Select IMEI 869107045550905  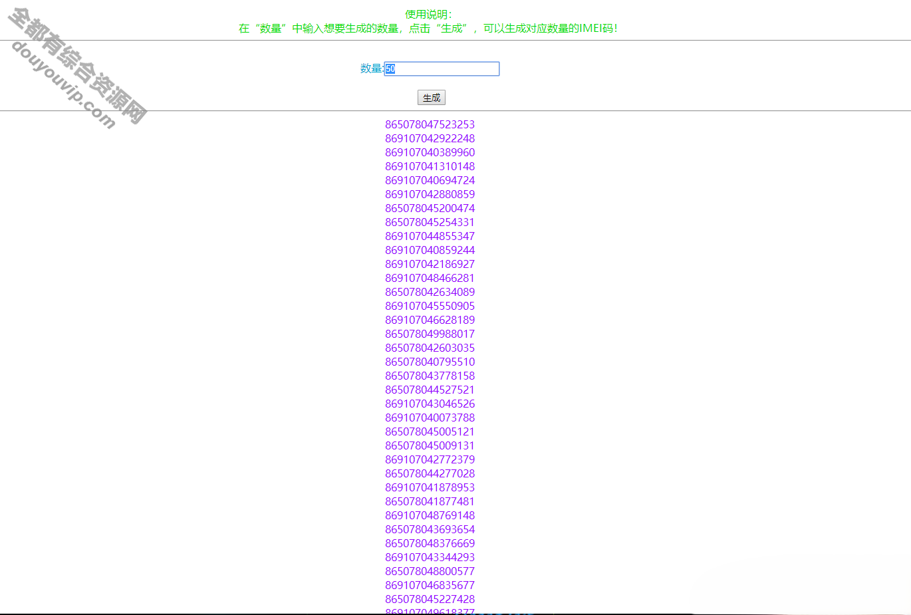(430, 306)
